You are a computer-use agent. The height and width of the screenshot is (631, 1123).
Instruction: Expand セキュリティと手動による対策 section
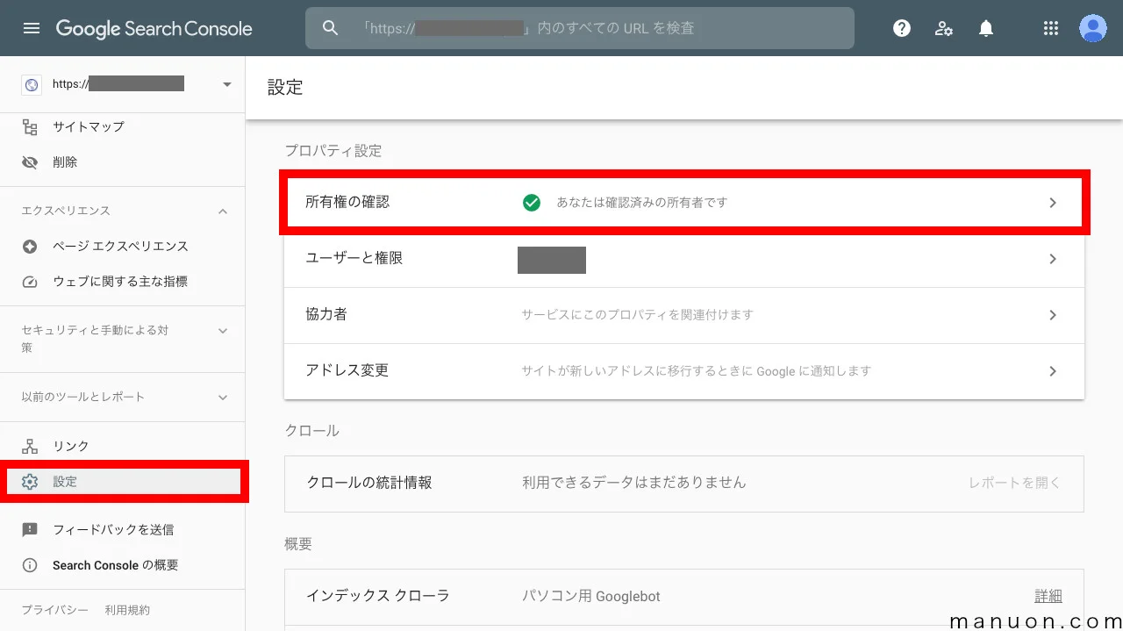coord(223,331)
